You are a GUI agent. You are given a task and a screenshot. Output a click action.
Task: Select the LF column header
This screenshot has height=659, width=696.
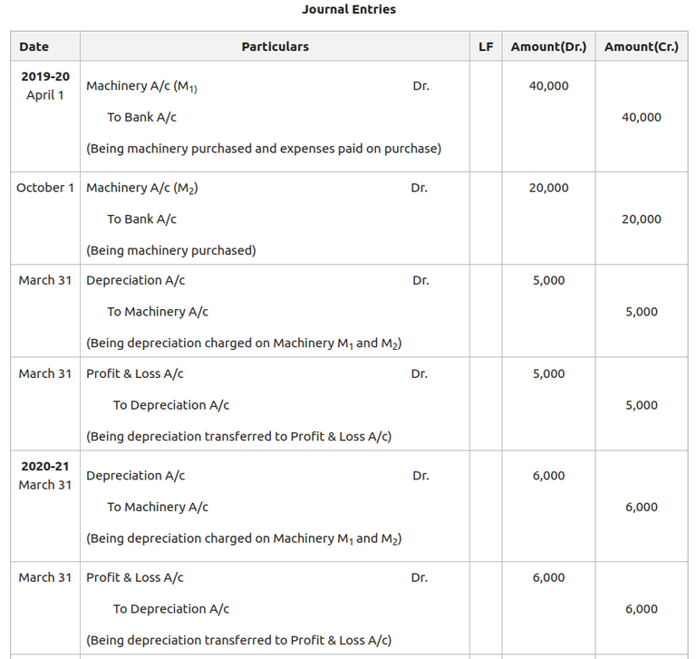coord(486,46)
